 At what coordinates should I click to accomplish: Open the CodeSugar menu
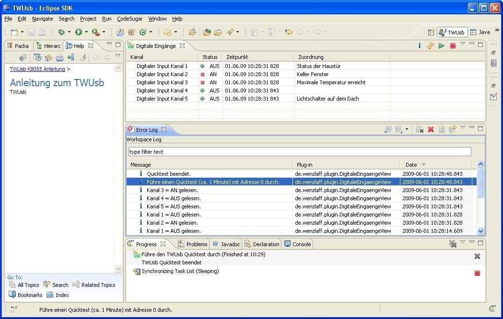(129, 19)
